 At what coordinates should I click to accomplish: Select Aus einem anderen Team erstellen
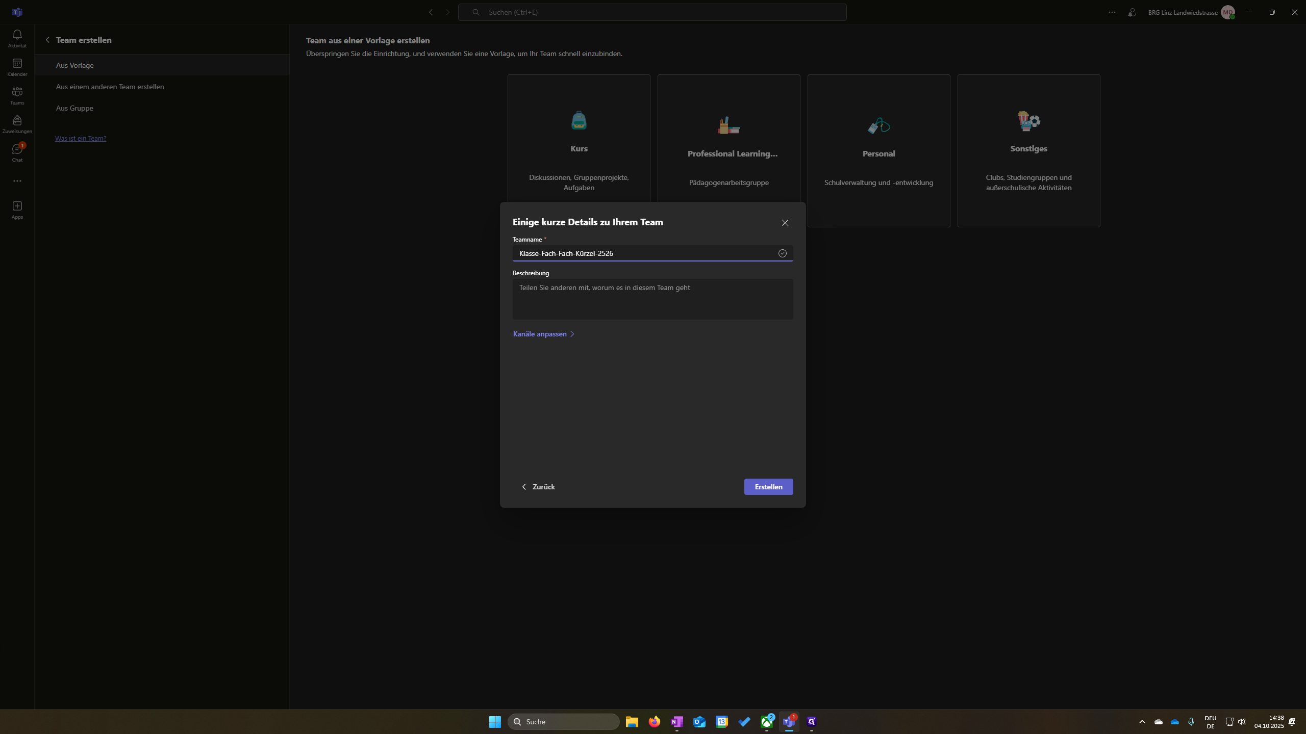(x=110, y=87)
